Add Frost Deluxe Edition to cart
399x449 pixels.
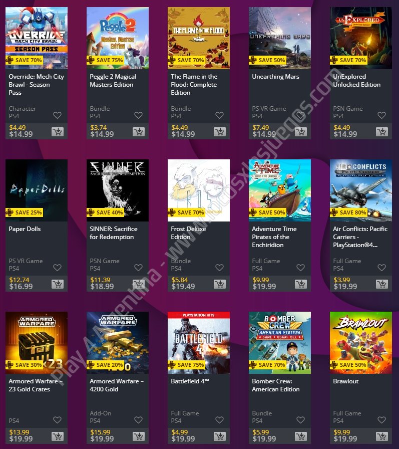tap(220, 284)
